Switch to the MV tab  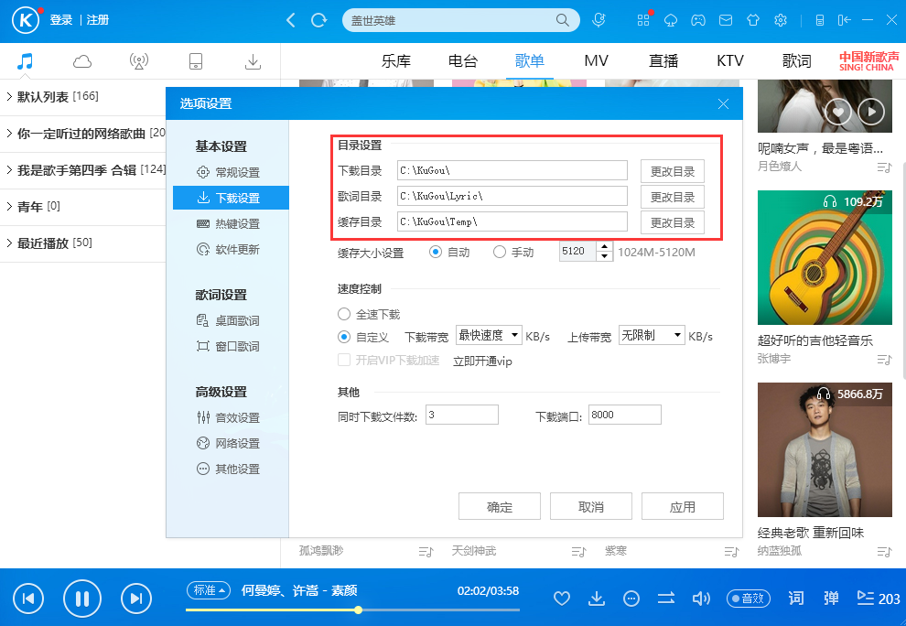[x=596, y=60]
